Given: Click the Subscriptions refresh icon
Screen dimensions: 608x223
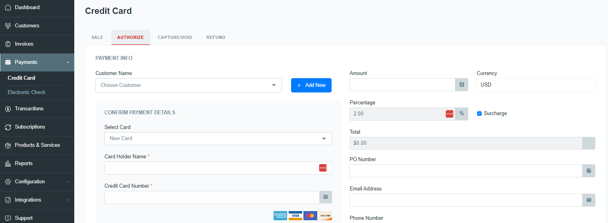Looking at the screenshot, I should [8, 127].
